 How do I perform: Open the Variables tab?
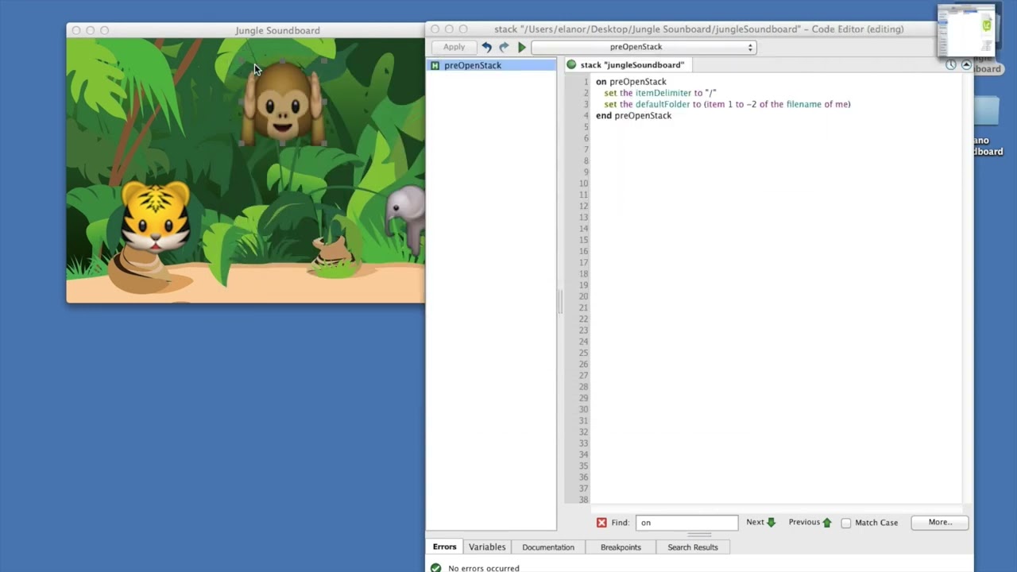click(x=487, y=547)
